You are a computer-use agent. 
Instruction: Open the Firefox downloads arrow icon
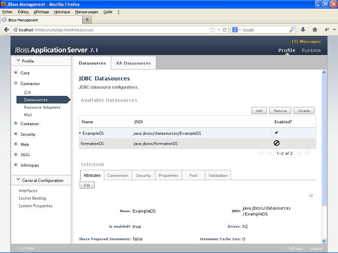pyautogui.click(x=303, y=30)
